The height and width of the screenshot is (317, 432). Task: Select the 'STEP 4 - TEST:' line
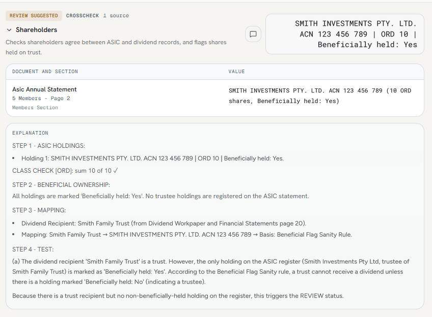click(33, 249)
